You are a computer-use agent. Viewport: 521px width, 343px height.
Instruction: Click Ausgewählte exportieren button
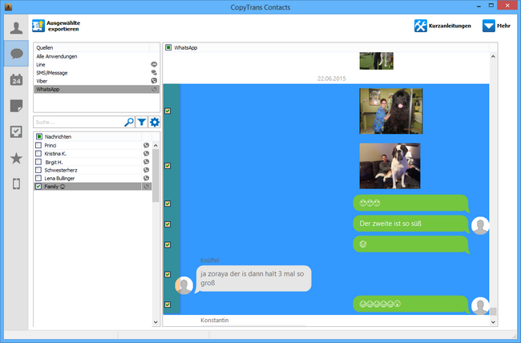(59, 26)
